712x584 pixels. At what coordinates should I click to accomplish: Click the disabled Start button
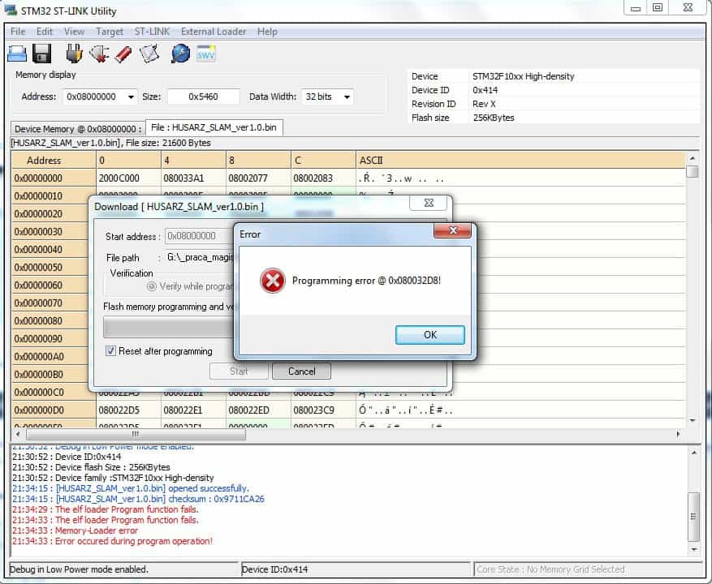point(239,371)
